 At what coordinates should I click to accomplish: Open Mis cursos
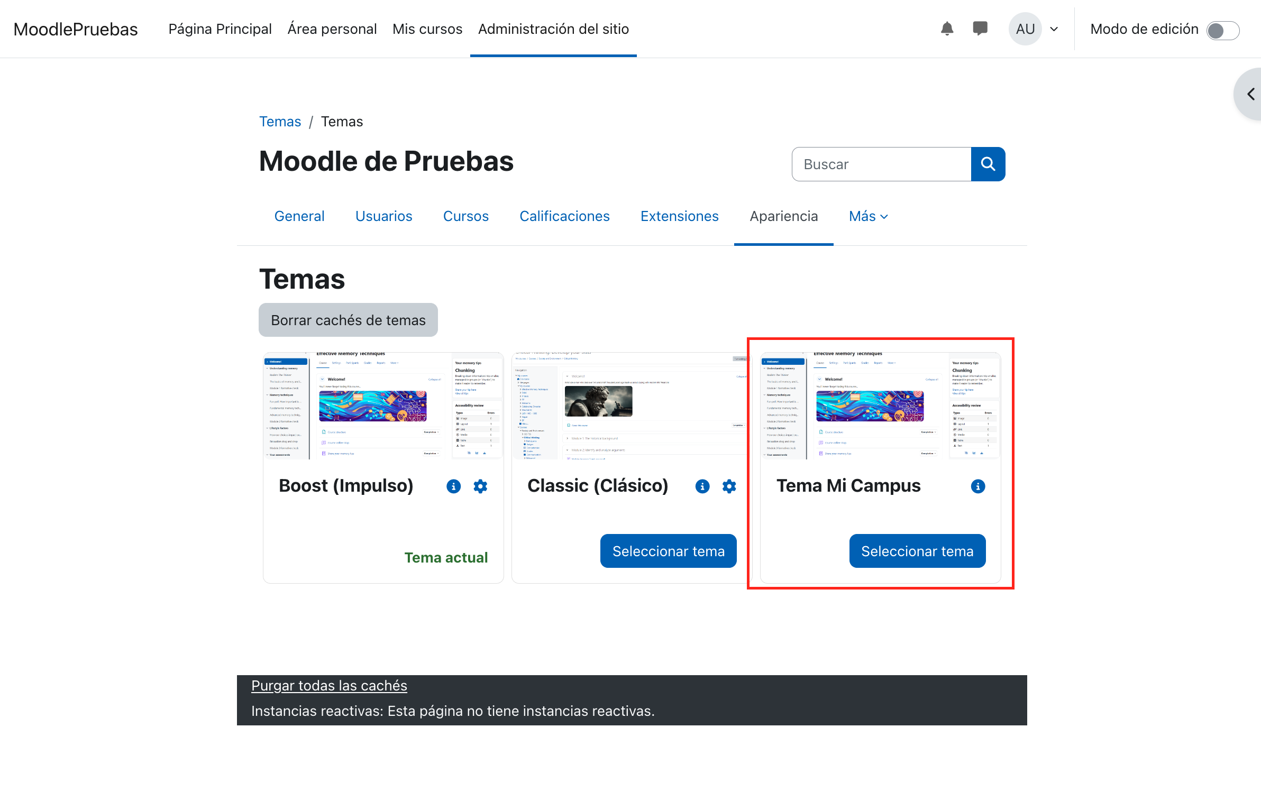click(427, 29)
